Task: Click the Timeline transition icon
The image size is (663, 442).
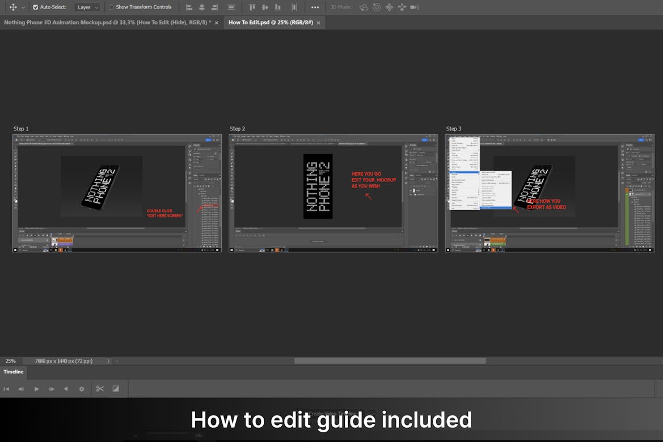Action: coord(116,389)
